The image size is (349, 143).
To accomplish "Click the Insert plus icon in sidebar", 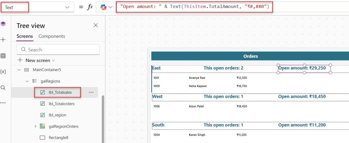I will tap(3, 40).
